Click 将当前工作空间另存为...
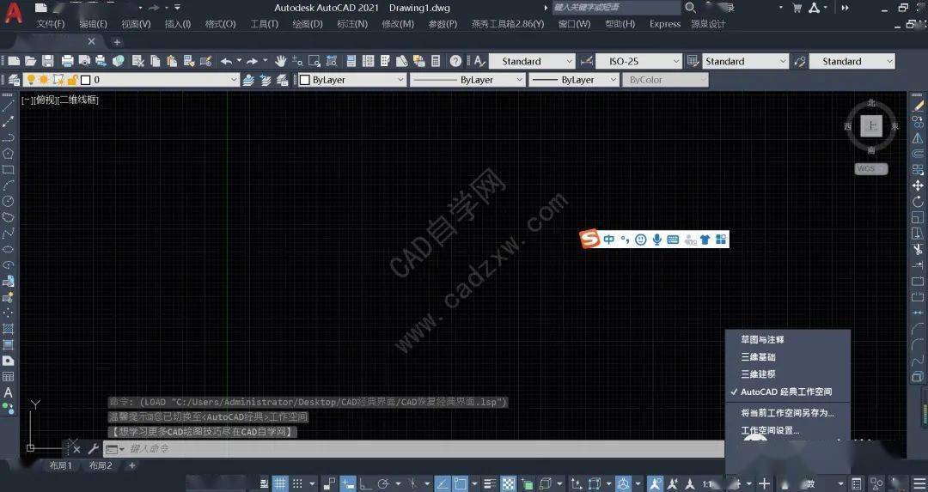Screen dimensions: 928x492 [788, 413]
